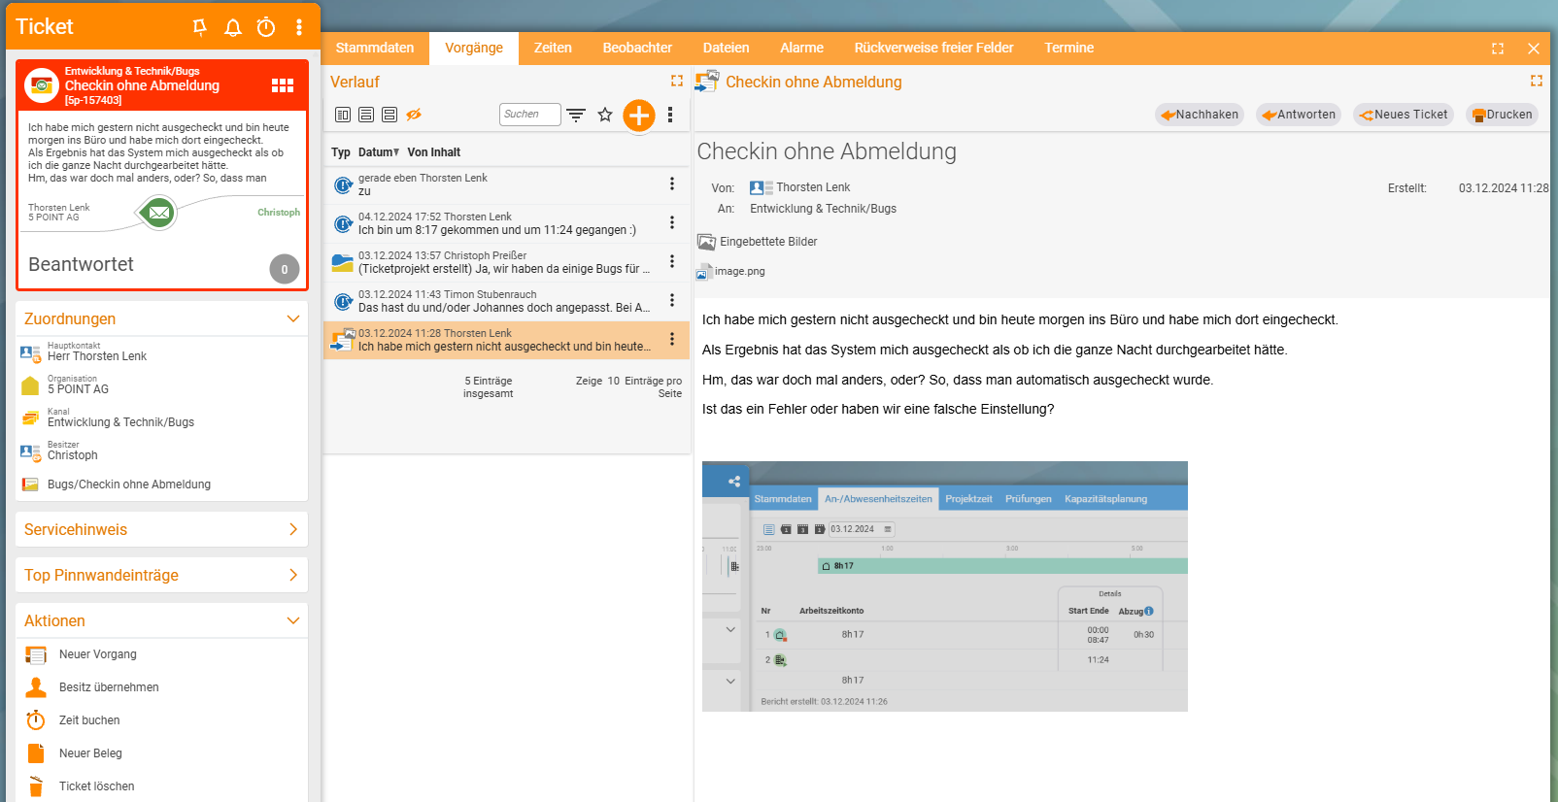The height and width of the screenshot is (802, 1558).
Task: Open the filter icon in Verlauf toolbar
Action: click(x=576, y=115)
